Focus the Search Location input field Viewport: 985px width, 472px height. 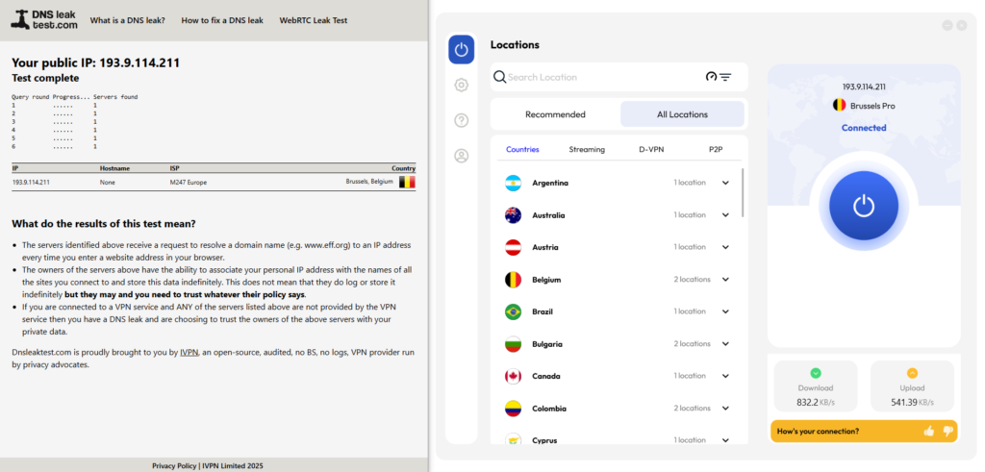(x=603, y=77)
